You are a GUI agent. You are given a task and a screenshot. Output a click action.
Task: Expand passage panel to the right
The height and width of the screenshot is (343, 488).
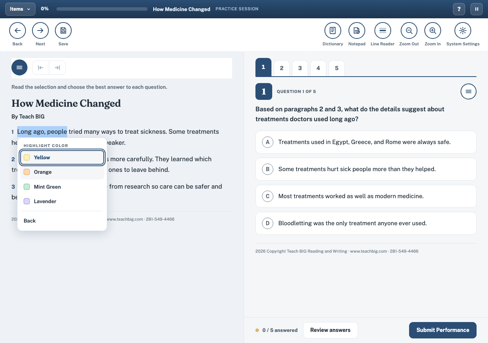pos(57,67)
